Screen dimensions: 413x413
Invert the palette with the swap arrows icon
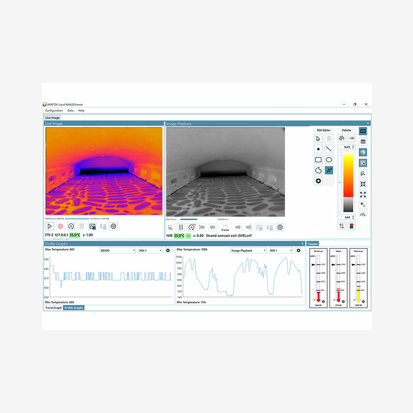pos(342,225)
